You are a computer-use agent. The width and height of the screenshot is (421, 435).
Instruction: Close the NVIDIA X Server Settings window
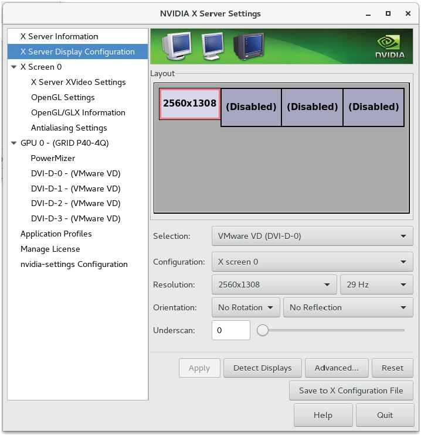pos(408,13)
